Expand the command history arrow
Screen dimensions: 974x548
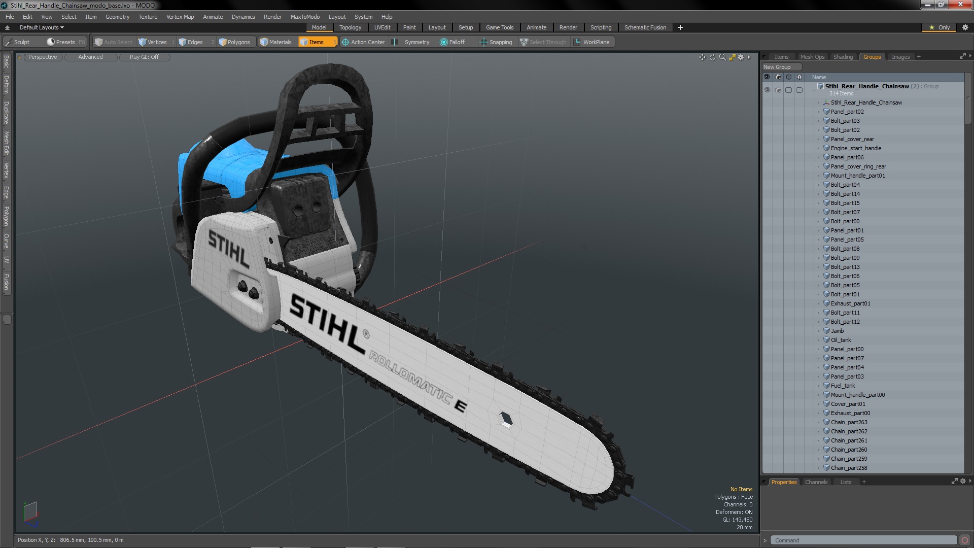pos(765,540)
